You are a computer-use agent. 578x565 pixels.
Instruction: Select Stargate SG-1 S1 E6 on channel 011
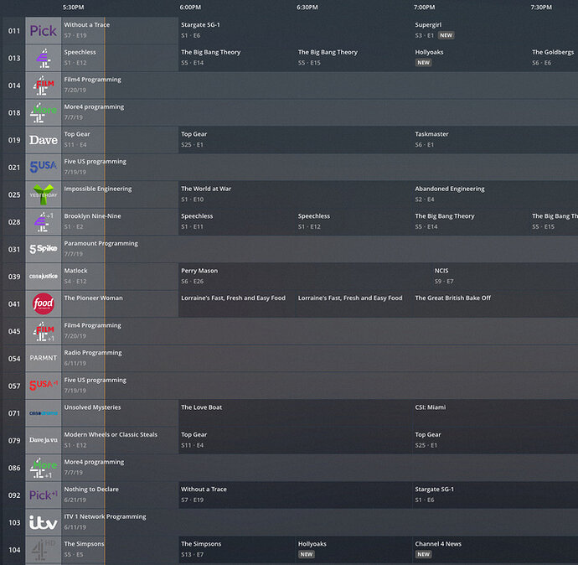point(295,31)
